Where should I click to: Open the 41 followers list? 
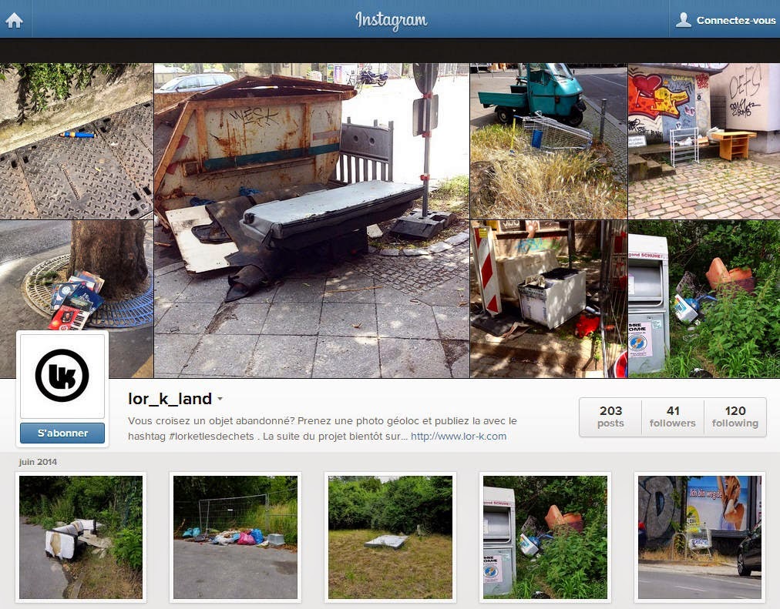coord(673,417)
